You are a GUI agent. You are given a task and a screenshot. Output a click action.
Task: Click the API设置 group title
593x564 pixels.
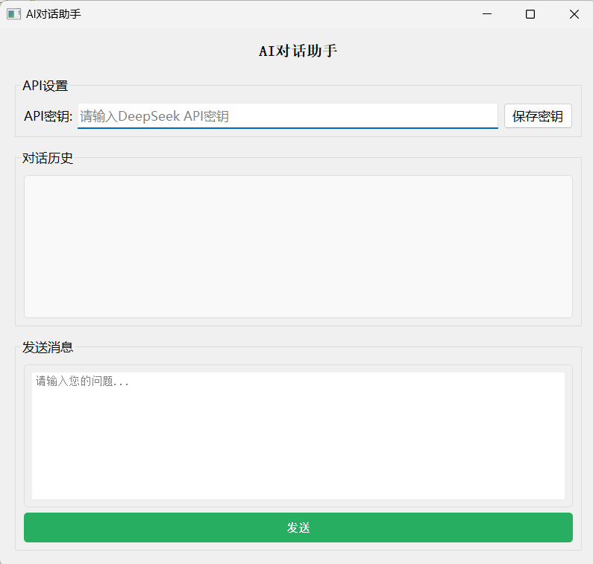[45, 86]
